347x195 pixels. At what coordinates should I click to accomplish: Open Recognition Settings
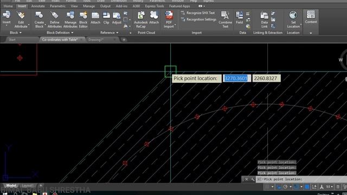(x=198, y=19)
